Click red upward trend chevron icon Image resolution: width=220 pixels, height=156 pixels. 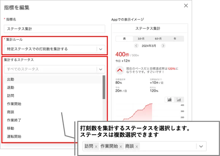tap(120, 70)
